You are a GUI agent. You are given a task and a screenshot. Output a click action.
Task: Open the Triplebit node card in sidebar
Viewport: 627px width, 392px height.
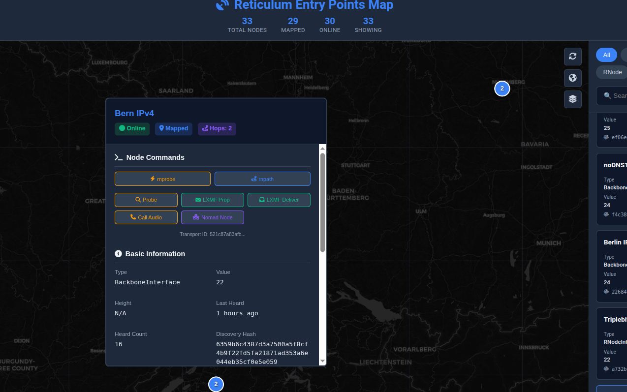tap(611, 343)
